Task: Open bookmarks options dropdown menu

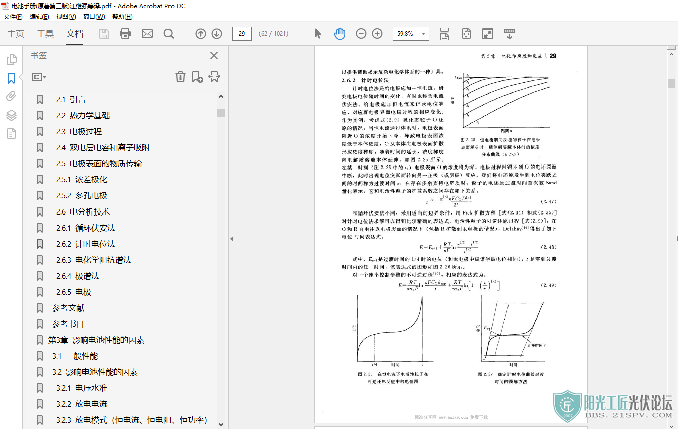Action: (39, 77)
